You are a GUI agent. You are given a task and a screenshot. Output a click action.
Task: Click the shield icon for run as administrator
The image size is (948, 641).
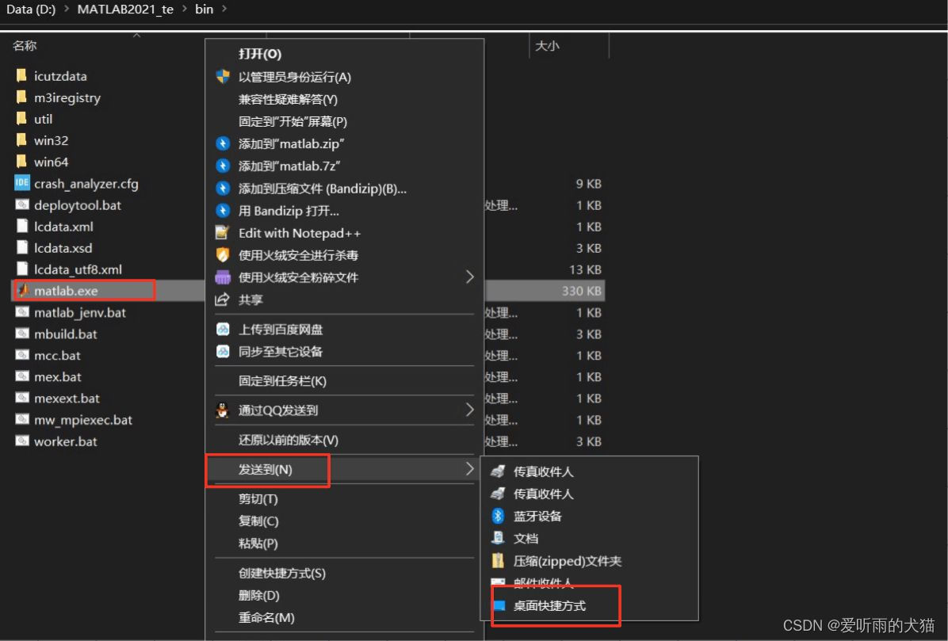(223, 77)
